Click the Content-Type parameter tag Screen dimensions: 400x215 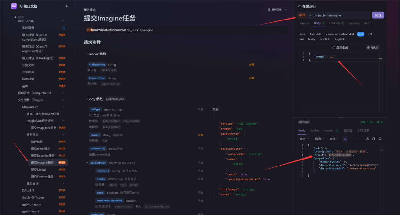click(x=97, y=78)
